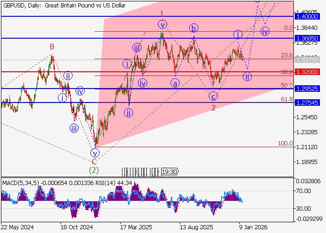The image size is (326, 233).
Task: Select the 100.0 Fibonacci level label
Action: coord(285,144)
